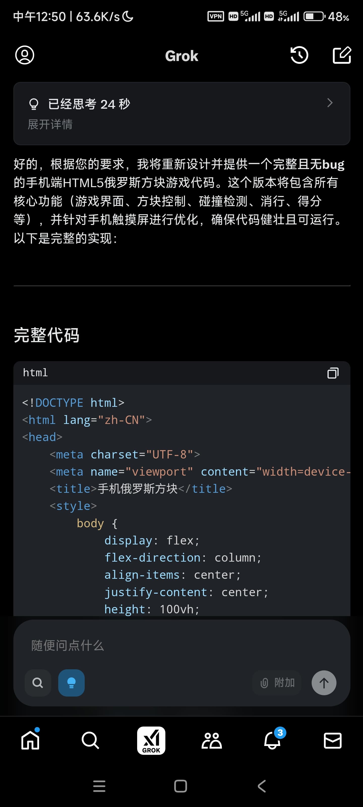Go to Home tab in bottom bar
Image resolution: width=363 pixels, height=807 pixels.
pos(31,741)
